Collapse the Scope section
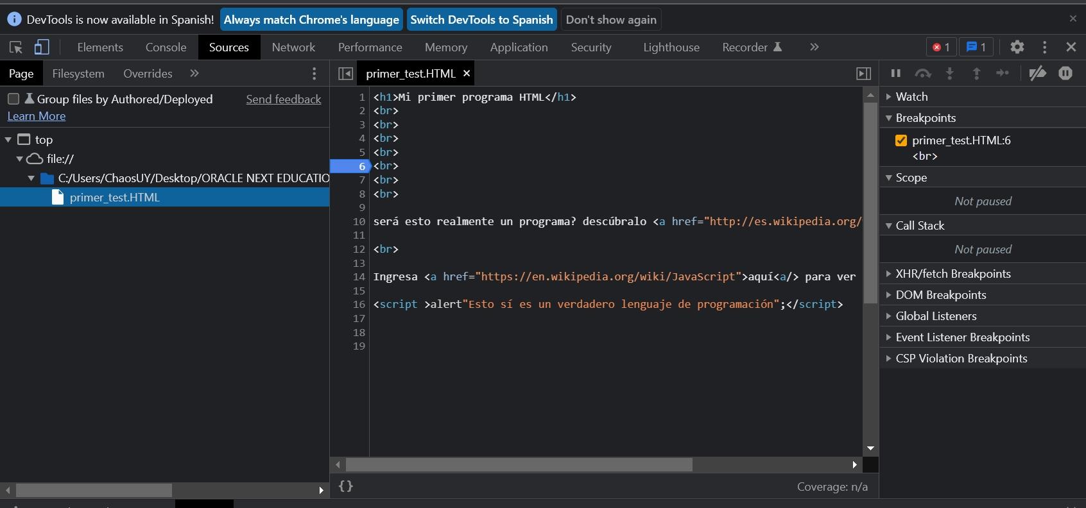The height and width of the screenshot is (508, 1086). [x=983, y=177]
